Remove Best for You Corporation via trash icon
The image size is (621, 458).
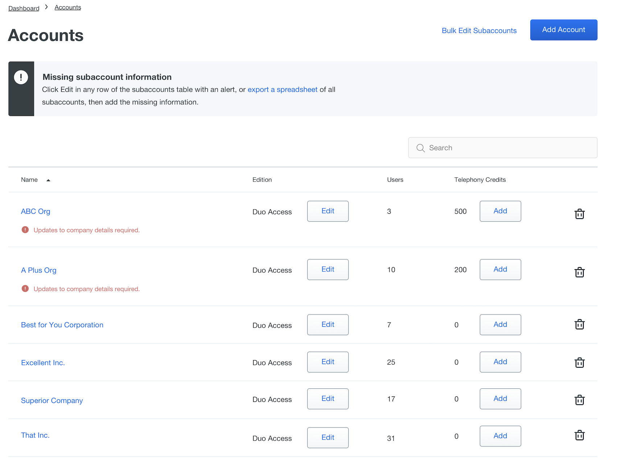click(x=579, y=324)
